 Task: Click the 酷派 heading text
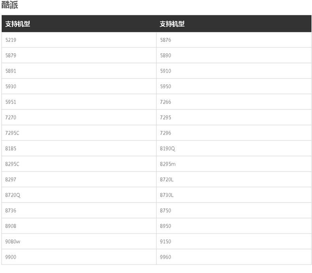9,5
